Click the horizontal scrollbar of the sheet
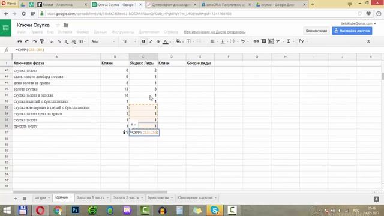384x216 pixels. [90, 192]
